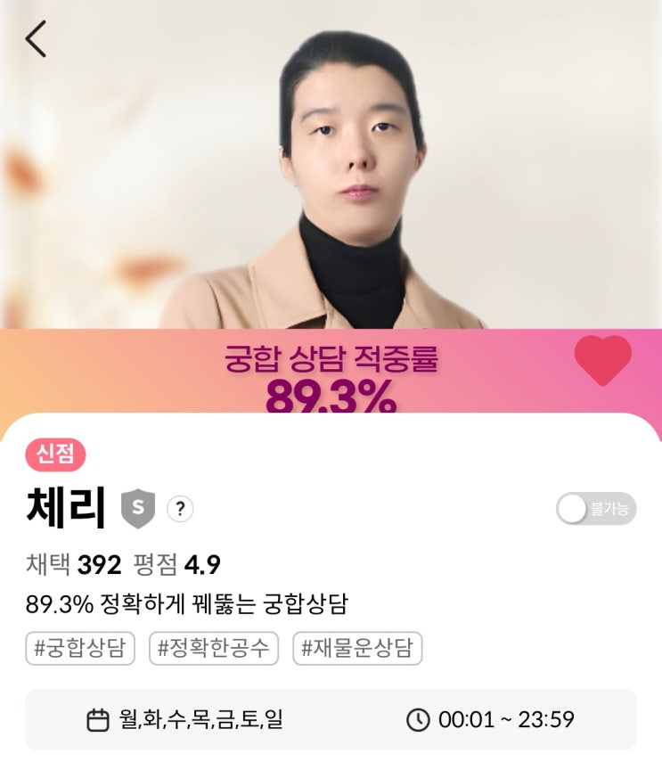Open the question mark help icon
The height and width of the screenshot is (770, 662).
(180, 509)
